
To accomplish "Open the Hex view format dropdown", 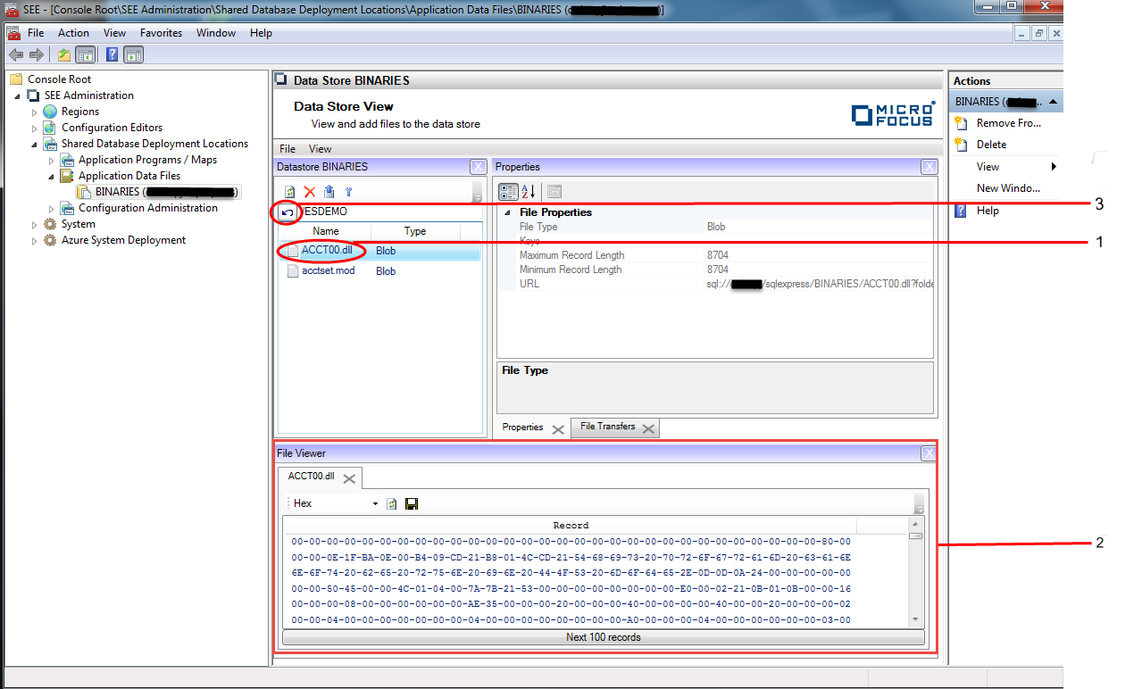I will [375, 504].
